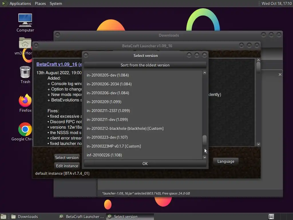Click the Edit instance button
This screenshot has height=220, width=293.
[x=67, y=166]
